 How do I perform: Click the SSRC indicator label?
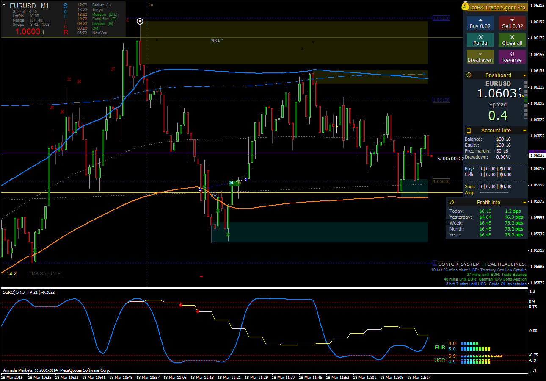pos(29,292)
